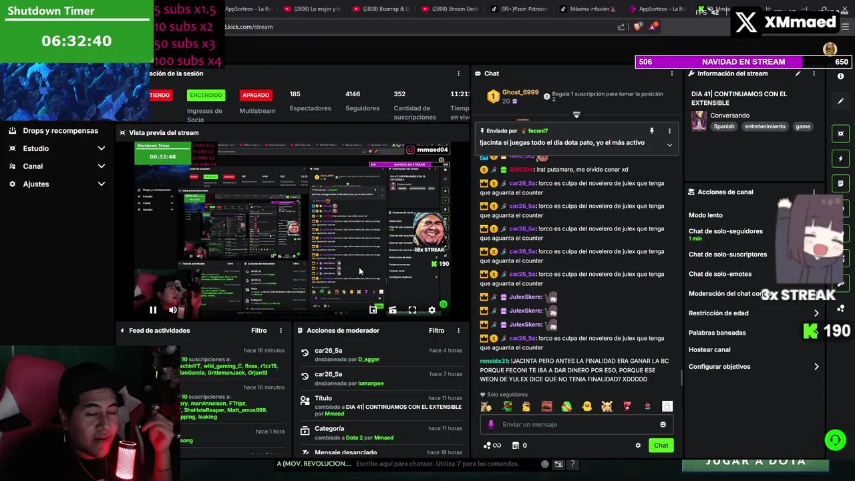855x481 pixels.
Task: Click the yellow duck emote in quick emotes
Action: tap(587, 406)
